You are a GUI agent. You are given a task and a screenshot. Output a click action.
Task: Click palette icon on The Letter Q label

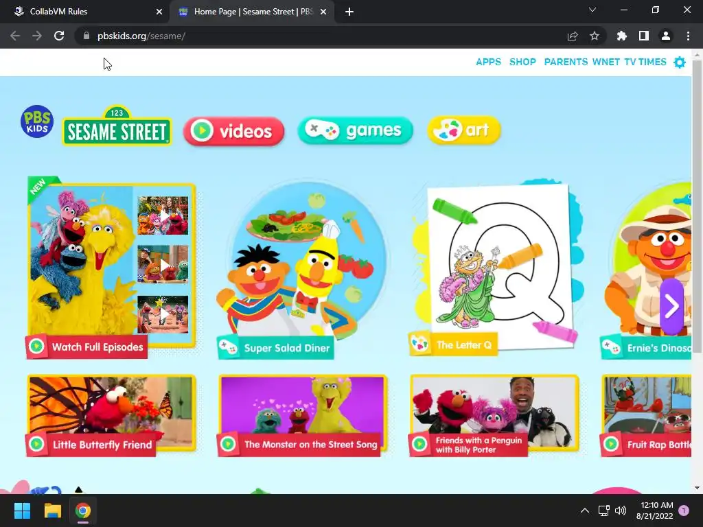click(420, 344)
